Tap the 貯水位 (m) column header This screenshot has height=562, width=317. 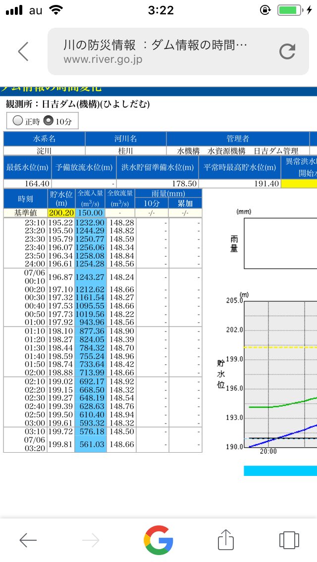[x=61, y=198]
